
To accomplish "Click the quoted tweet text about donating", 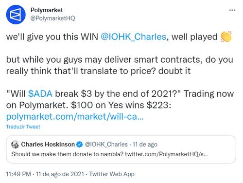I will click(x=109, y=154).
